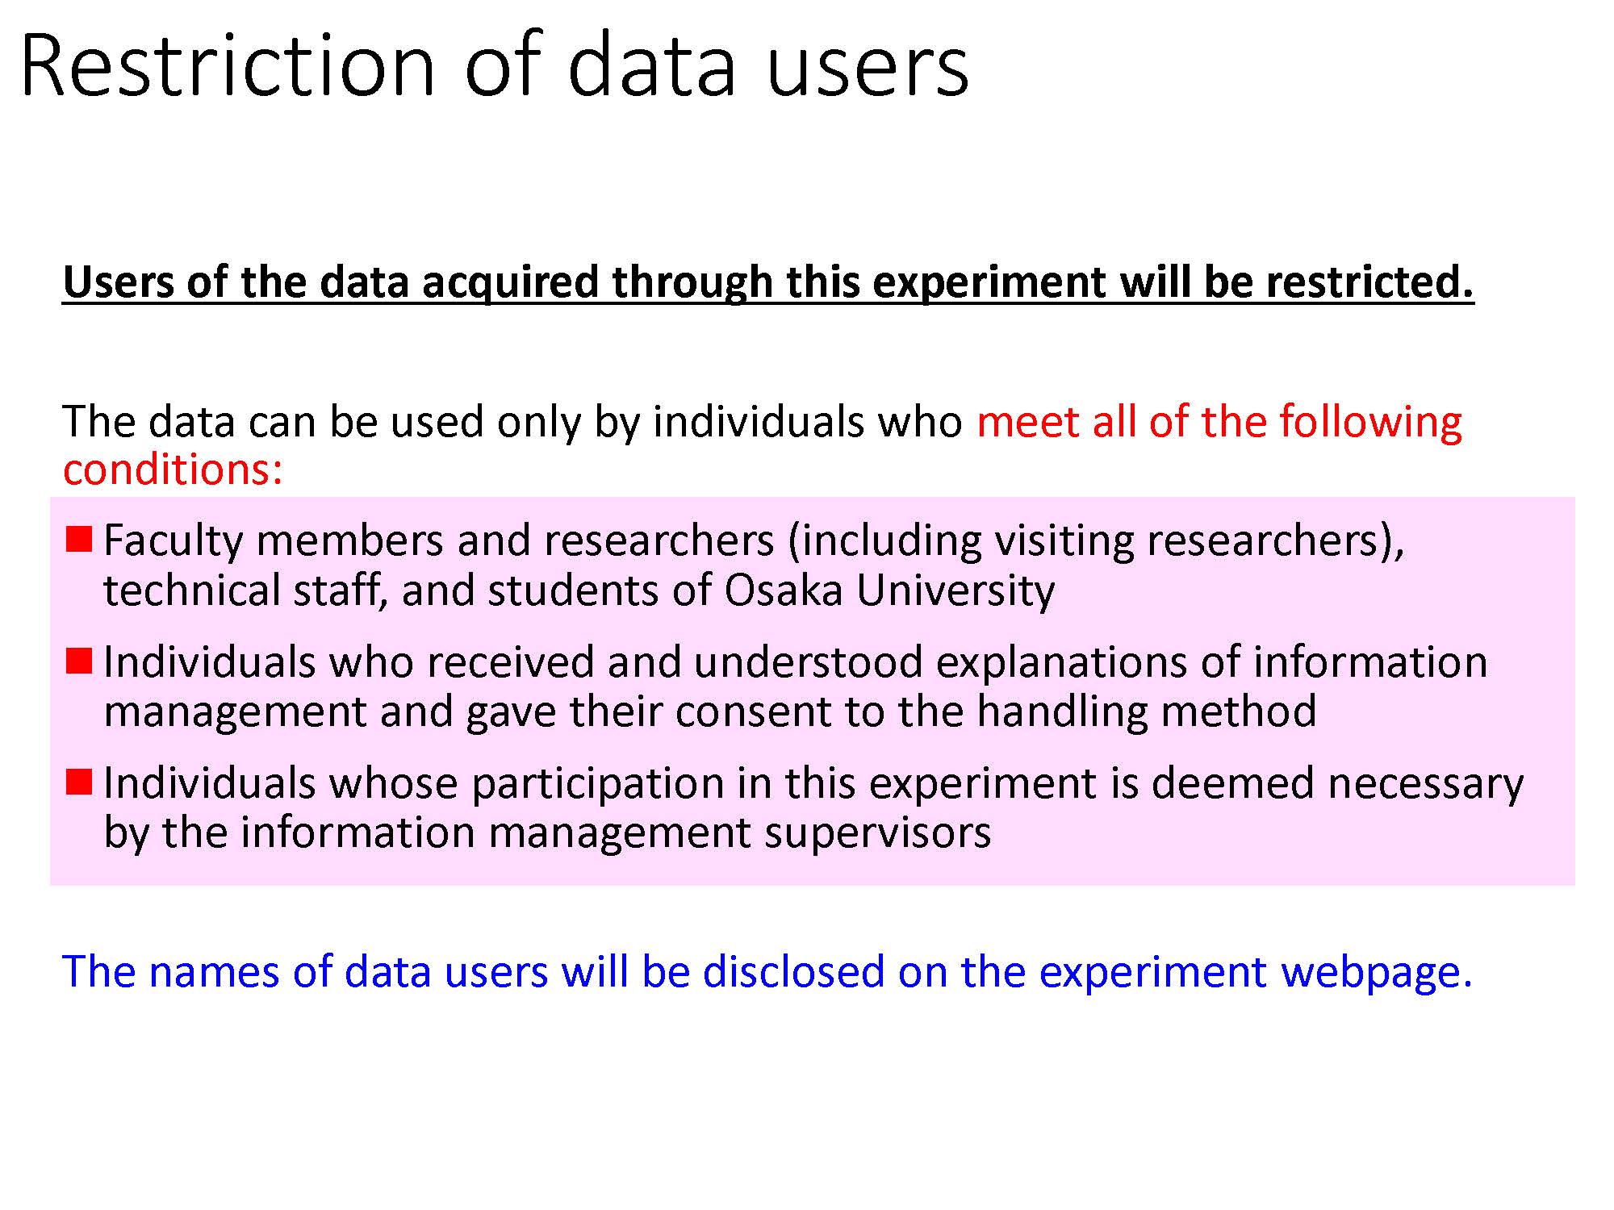
Task: Click the underlined heading about restricted users
Action: (x=767, y=282)
